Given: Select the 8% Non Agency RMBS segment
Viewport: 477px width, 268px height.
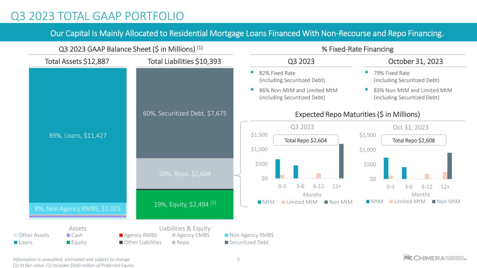Looking at the screenshot, I should (x=77, y=209).
